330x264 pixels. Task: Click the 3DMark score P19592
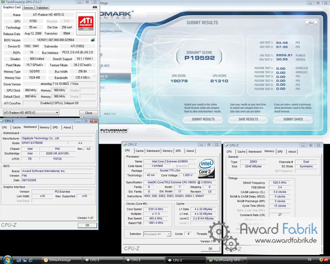[x=199, y=58]
